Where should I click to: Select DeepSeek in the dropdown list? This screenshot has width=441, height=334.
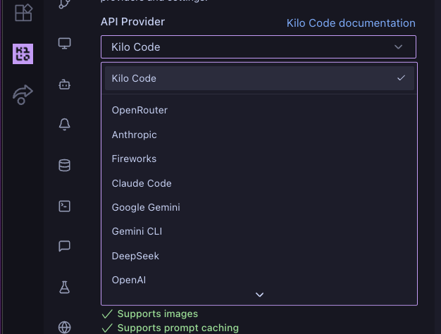[135, 256]
